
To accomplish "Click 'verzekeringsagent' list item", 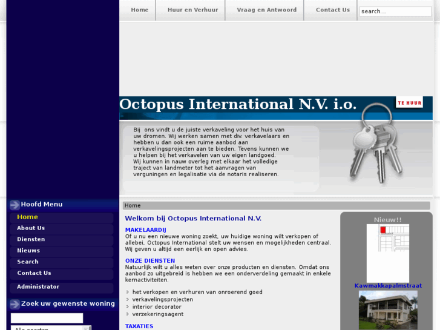I will pyautogui.click(x=158, y=314).
